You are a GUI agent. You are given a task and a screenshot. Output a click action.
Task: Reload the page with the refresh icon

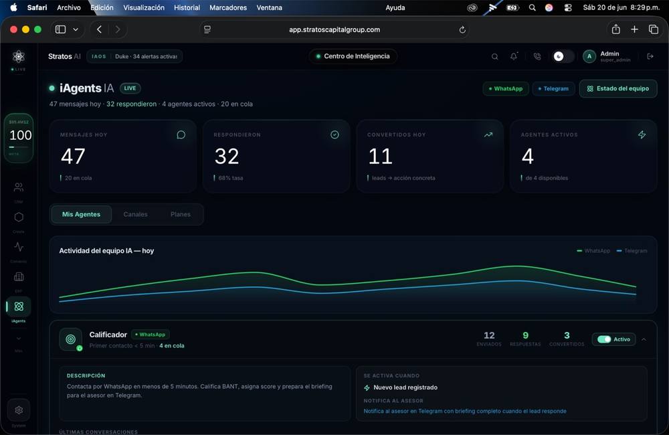pyautogui.click(x=462, y=30)
